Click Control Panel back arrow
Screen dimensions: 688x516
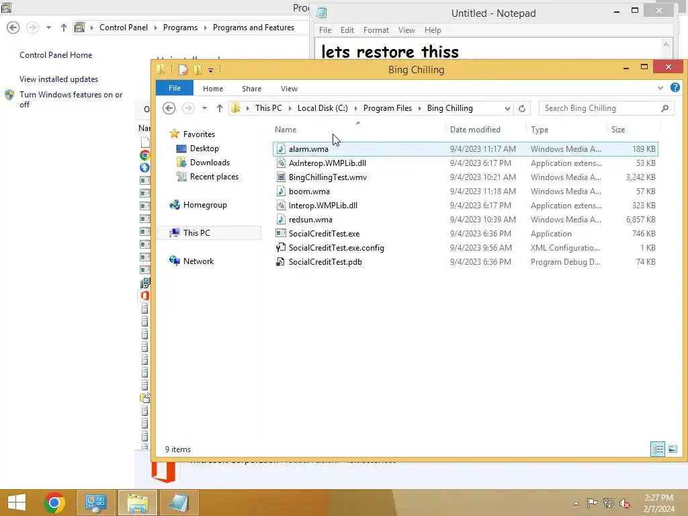click(x=13, y=28)
